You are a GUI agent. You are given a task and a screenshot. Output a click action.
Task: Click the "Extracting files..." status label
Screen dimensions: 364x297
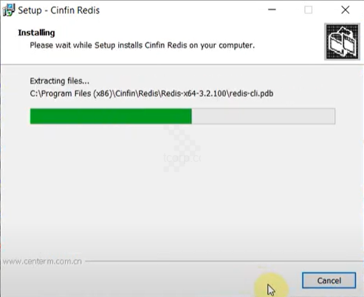tap(60, 81)
